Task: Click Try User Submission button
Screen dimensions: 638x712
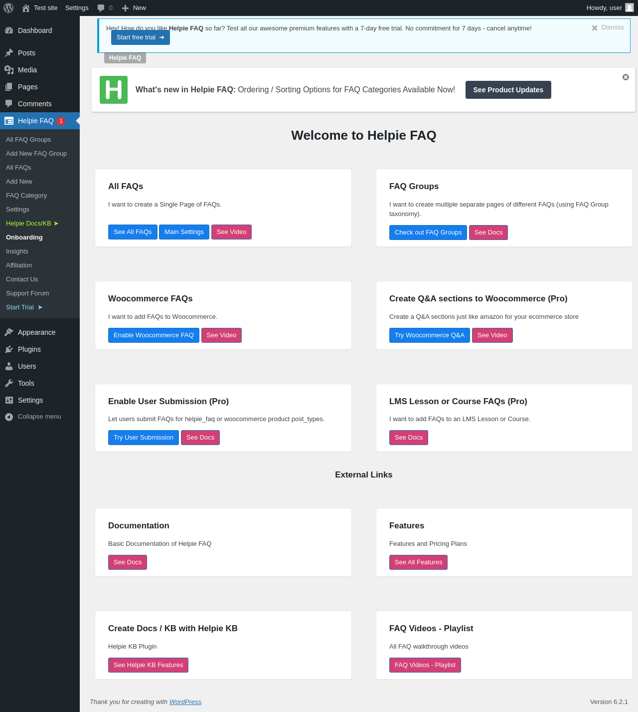Action: (x=144, y=438)
